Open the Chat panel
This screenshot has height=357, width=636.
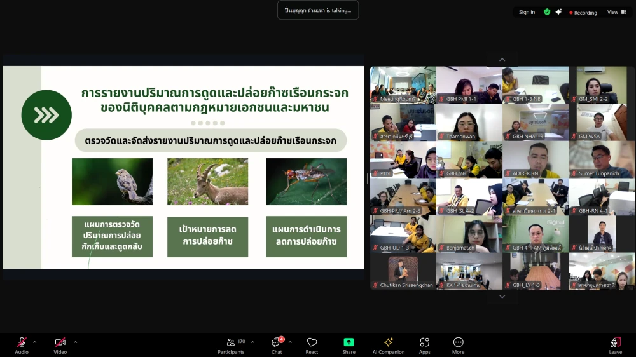277,346
